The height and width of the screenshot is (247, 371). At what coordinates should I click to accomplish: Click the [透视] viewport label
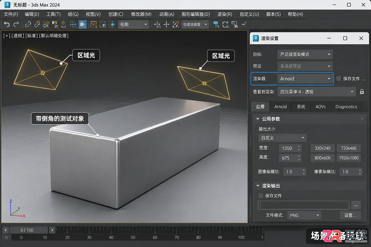pos(18,36)
